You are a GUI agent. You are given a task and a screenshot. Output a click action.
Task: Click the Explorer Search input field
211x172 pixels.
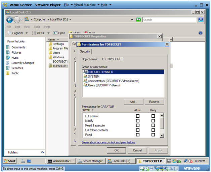click(170, 20)
